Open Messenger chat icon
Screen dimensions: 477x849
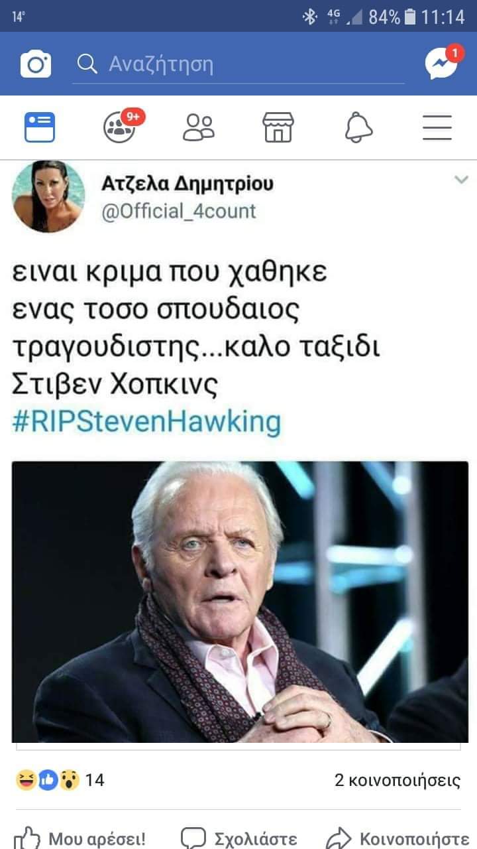(441, 64)
